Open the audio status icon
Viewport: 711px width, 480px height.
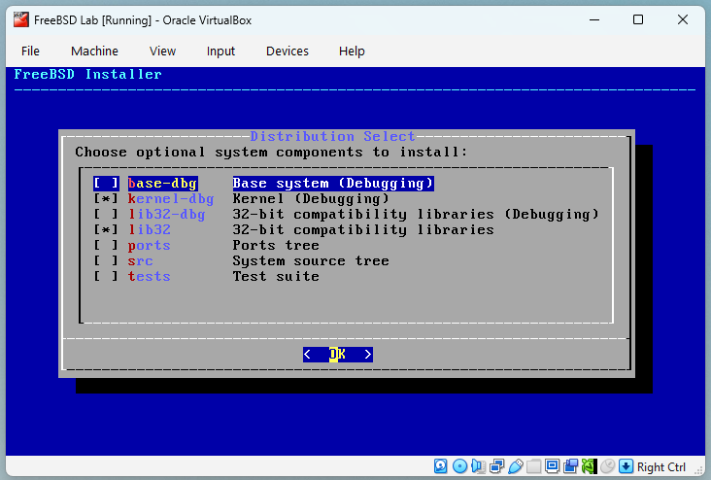(478, 466)
